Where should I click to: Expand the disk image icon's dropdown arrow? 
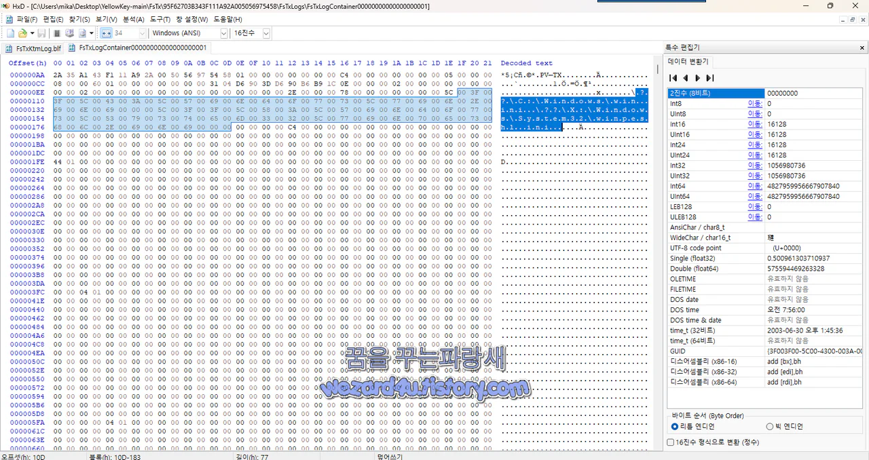(x=92, y=33)
